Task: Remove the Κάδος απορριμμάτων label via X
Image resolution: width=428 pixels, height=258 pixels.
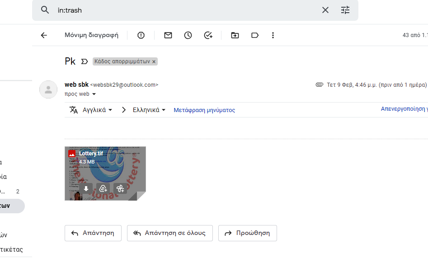Action: [154, 61]
